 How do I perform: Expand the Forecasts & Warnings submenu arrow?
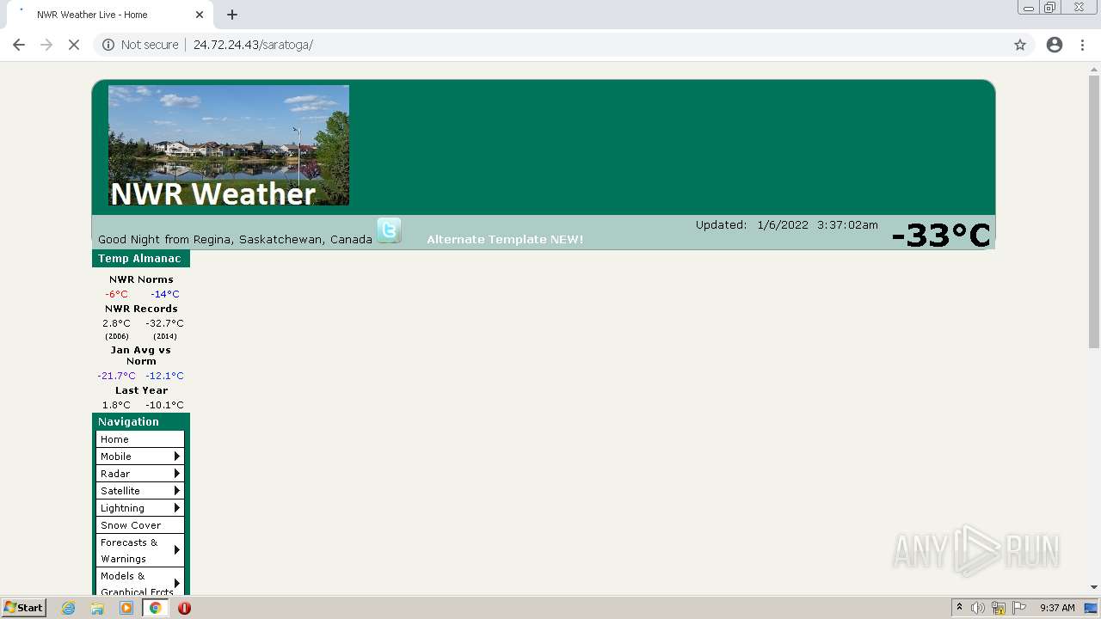click(177, 550)
